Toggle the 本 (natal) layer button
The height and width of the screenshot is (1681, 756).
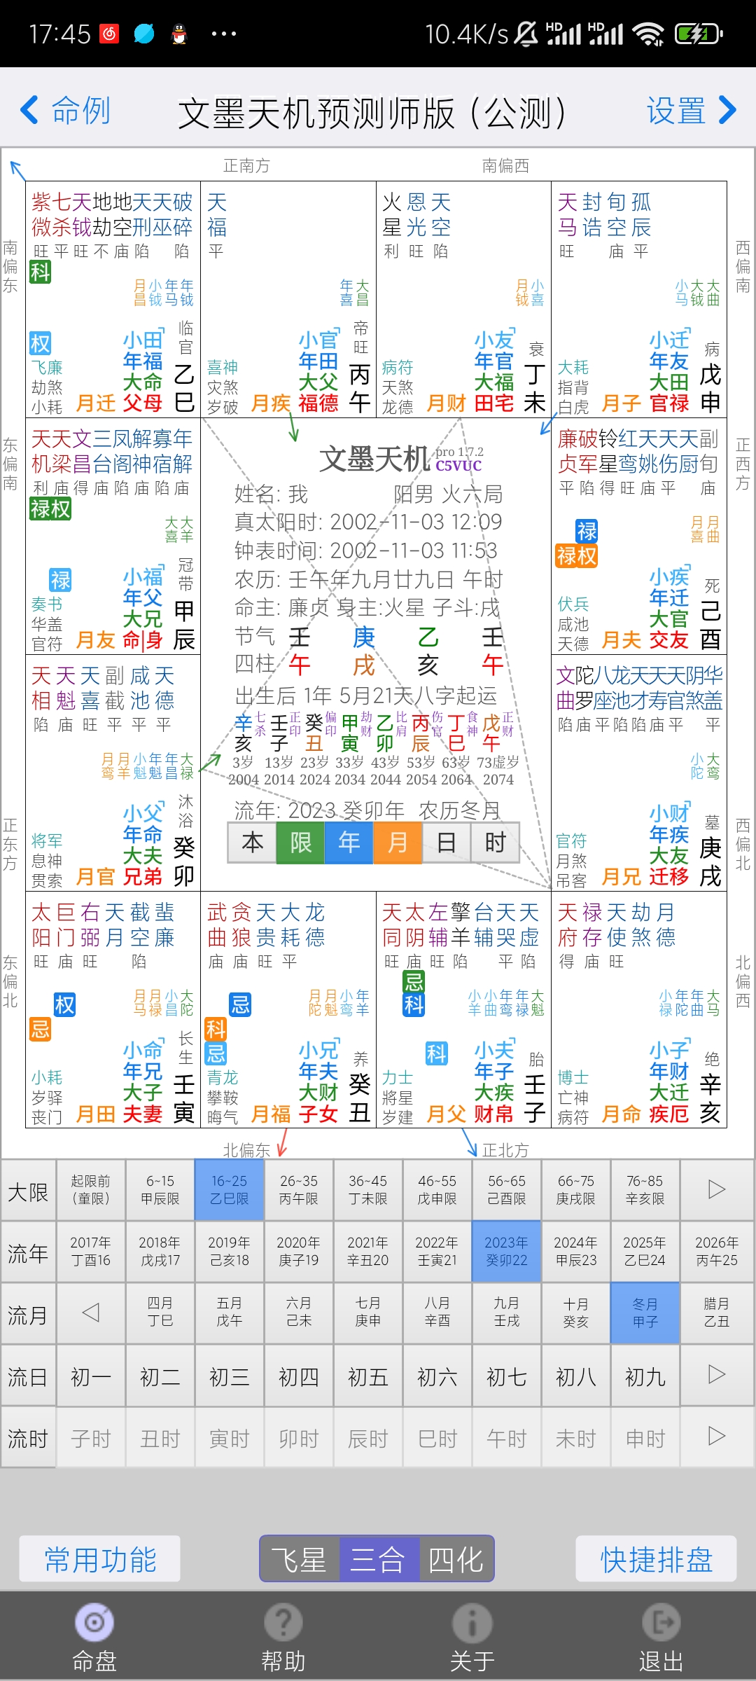252,843
